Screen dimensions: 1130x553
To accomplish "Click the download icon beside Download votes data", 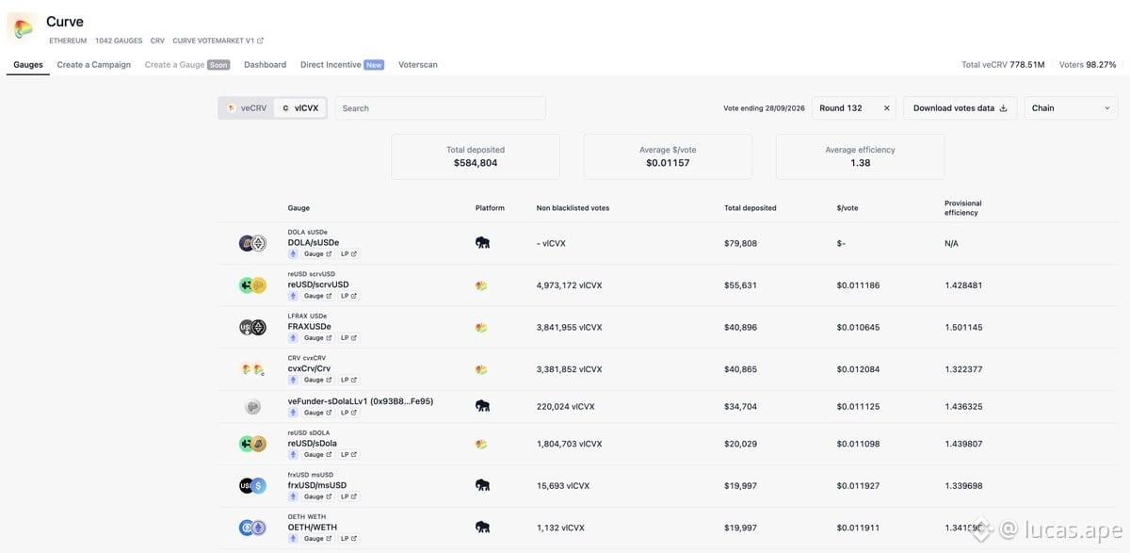I will [1003, 108].
